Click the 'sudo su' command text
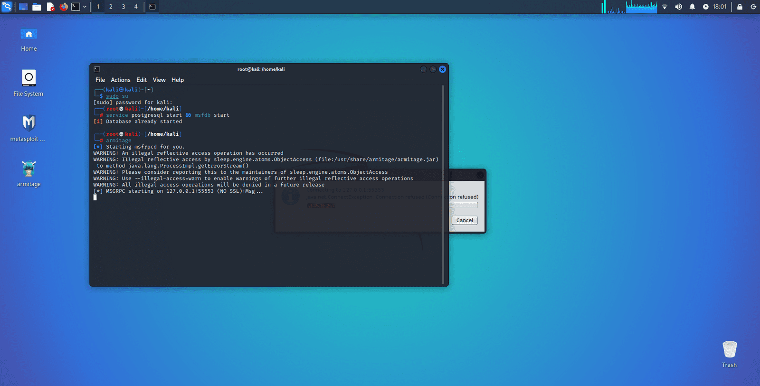 pyautogui.click(x=117, y=96)
